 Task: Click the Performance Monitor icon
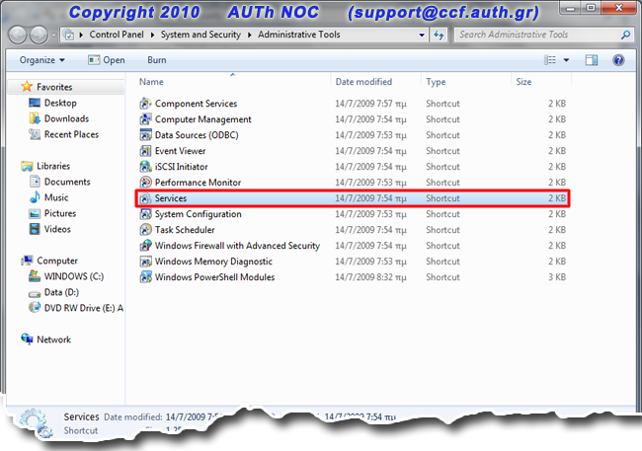(x=145, y=183)
